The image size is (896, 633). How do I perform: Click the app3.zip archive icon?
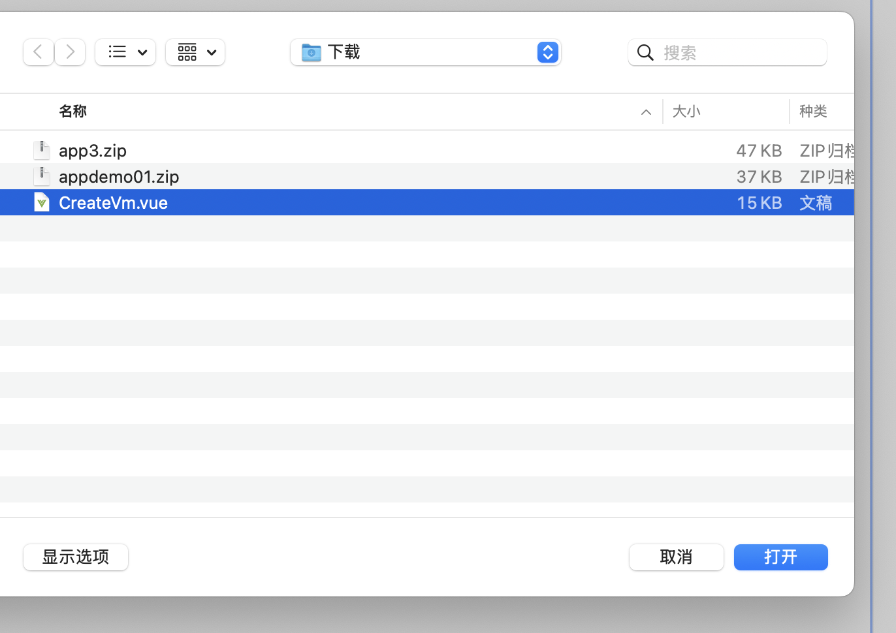click(42, 150)
